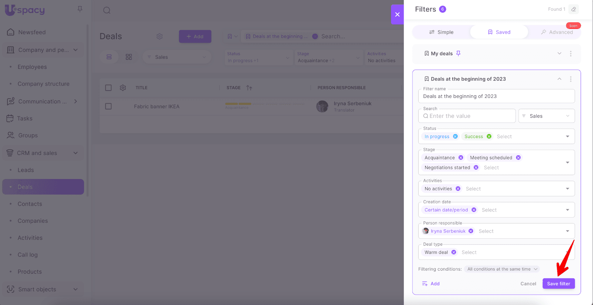This screenshot has width=593, height=305.
Task: Click the Save filter button
Action: 559,284
